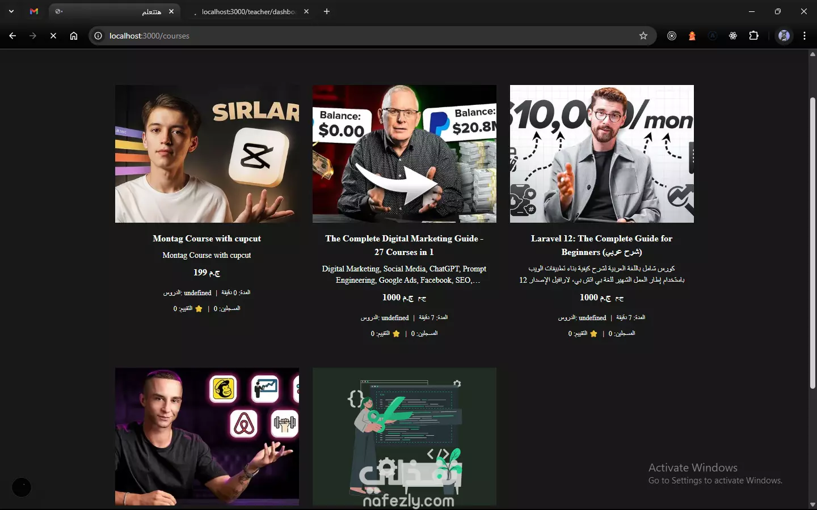This screenshot has height=510, width=817.
Task: Click the scrollbar up arrow
Action: tap(812, 54)
